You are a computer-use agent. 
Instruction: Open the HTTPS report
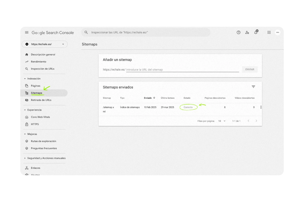(35, 124)
